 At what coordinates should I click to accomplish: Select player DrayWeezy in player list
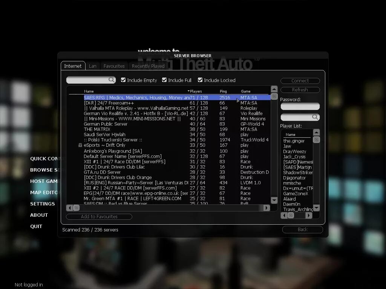coord(295,152)
